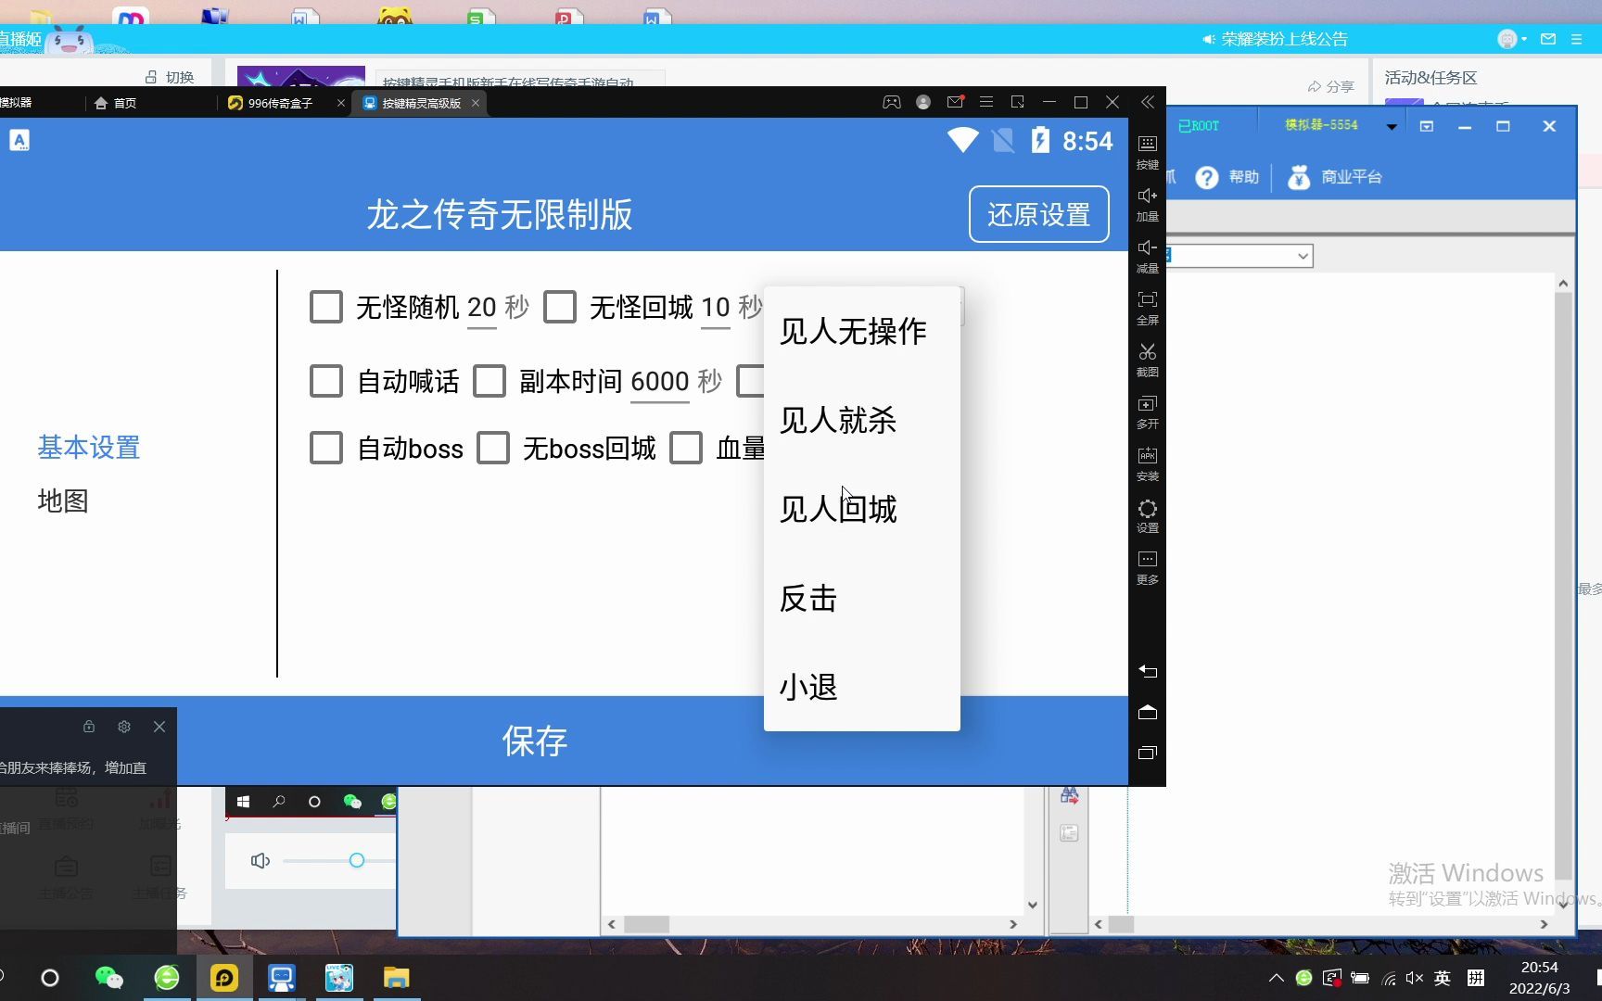Click 分享 in the background page

click(x=1331, y=86)
